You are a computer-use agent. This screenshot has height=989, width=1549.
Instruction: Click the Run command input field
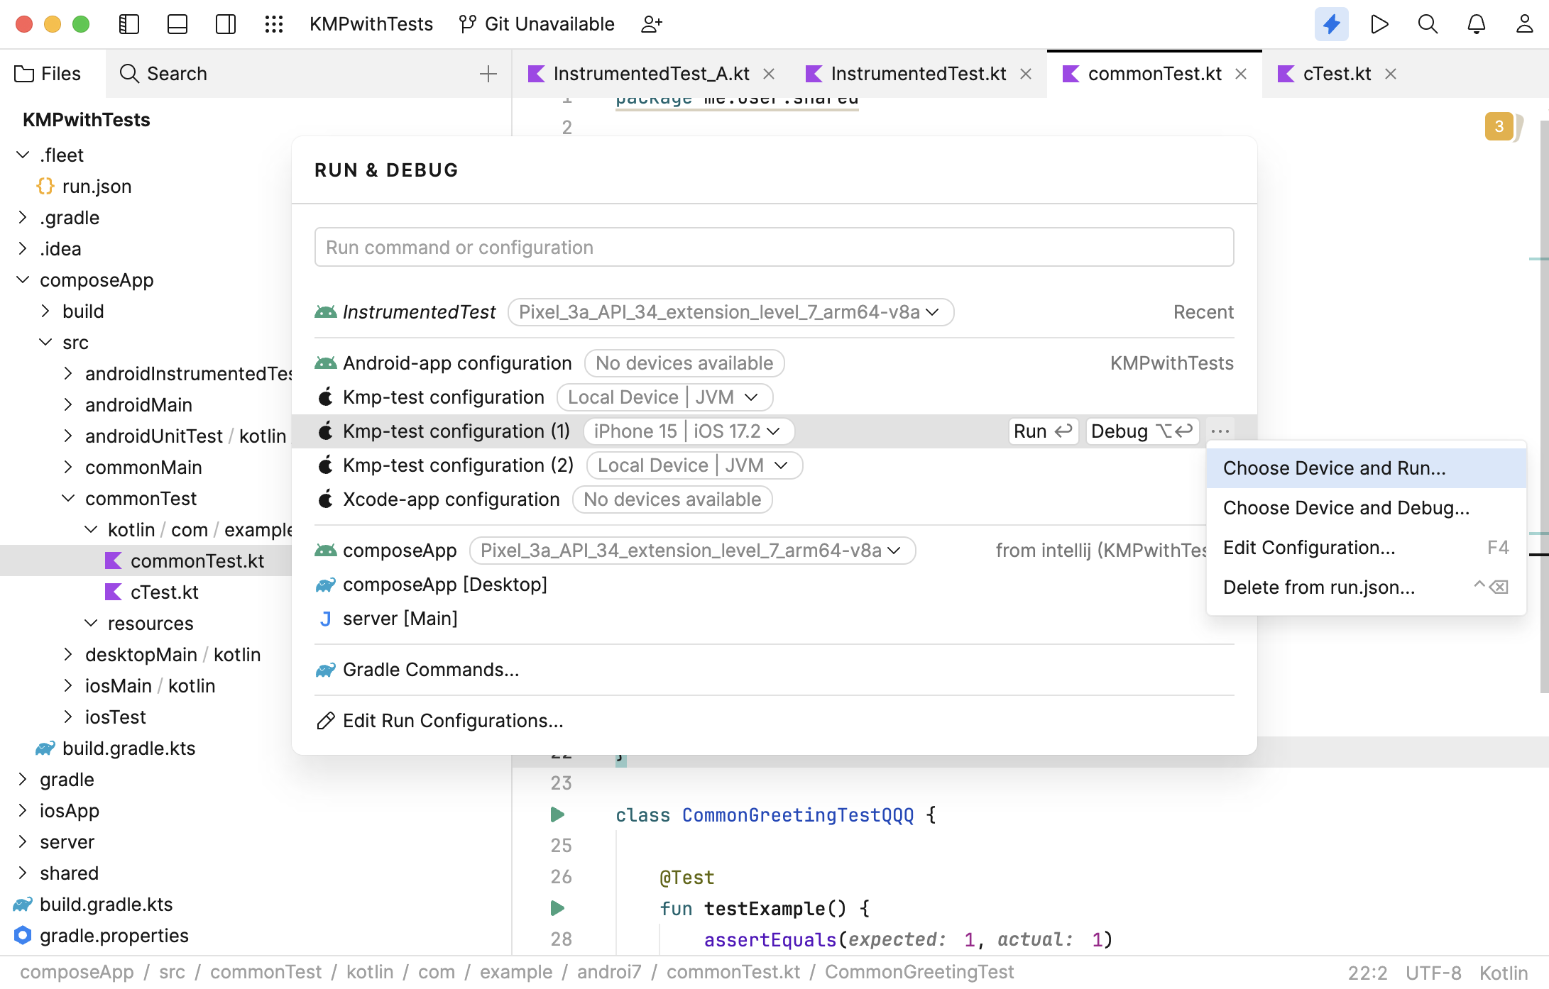coord(774,246)
